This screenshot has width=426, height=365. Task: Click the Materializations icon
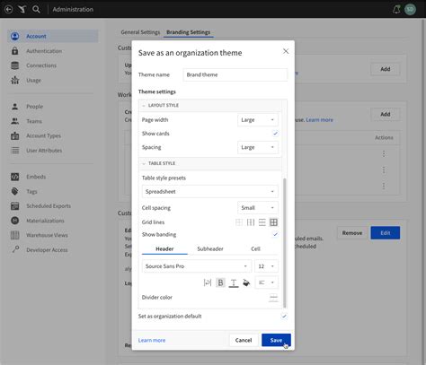tap(15, 221)
